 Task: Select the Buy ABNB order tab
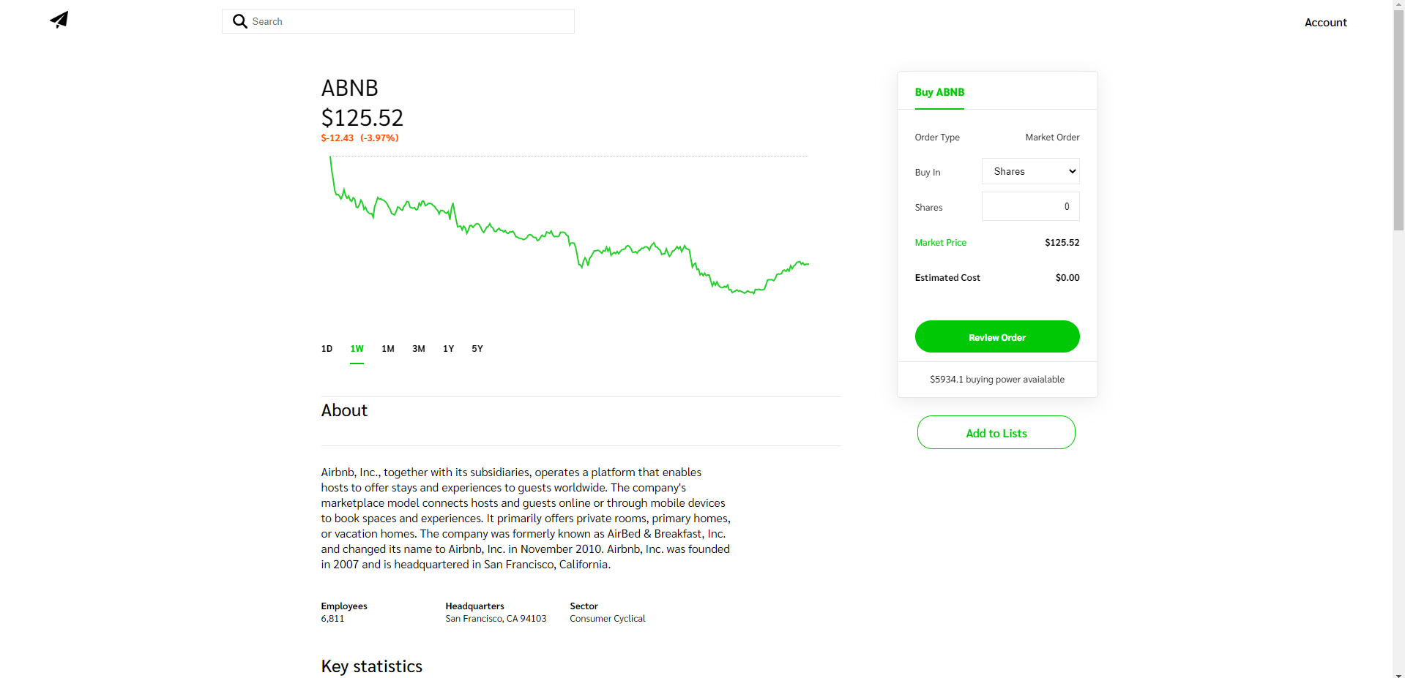tap(939, 92)
